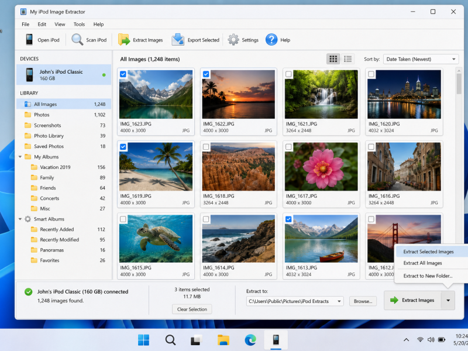
Task: Choose Extract to New Folder menu entry
Action: (432, 276)
